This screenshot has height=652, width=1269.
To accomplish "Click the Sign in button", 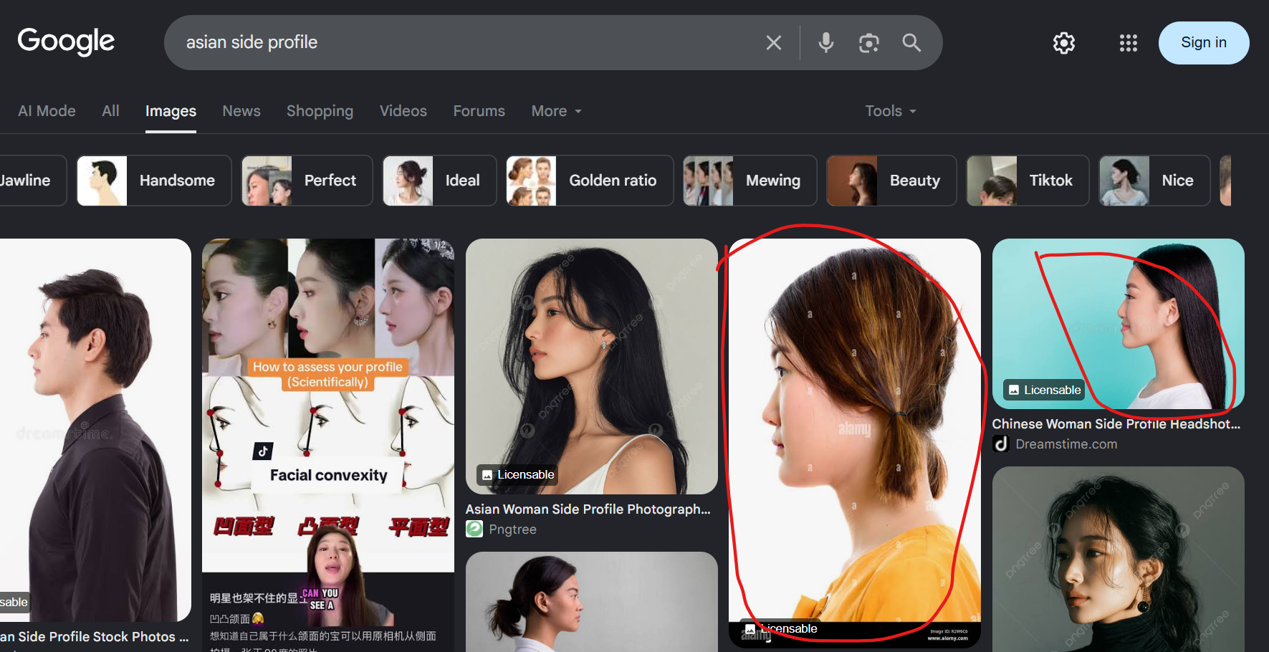I will click(1204, 43).
